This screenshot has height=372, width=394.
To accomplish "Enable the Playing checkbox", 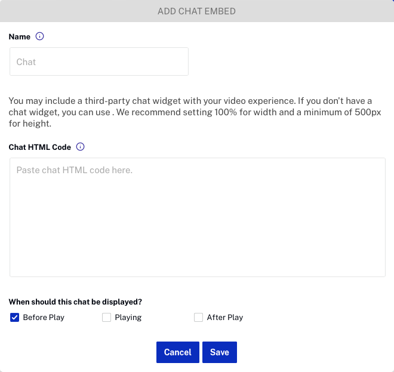I will (x=106, y=318).
